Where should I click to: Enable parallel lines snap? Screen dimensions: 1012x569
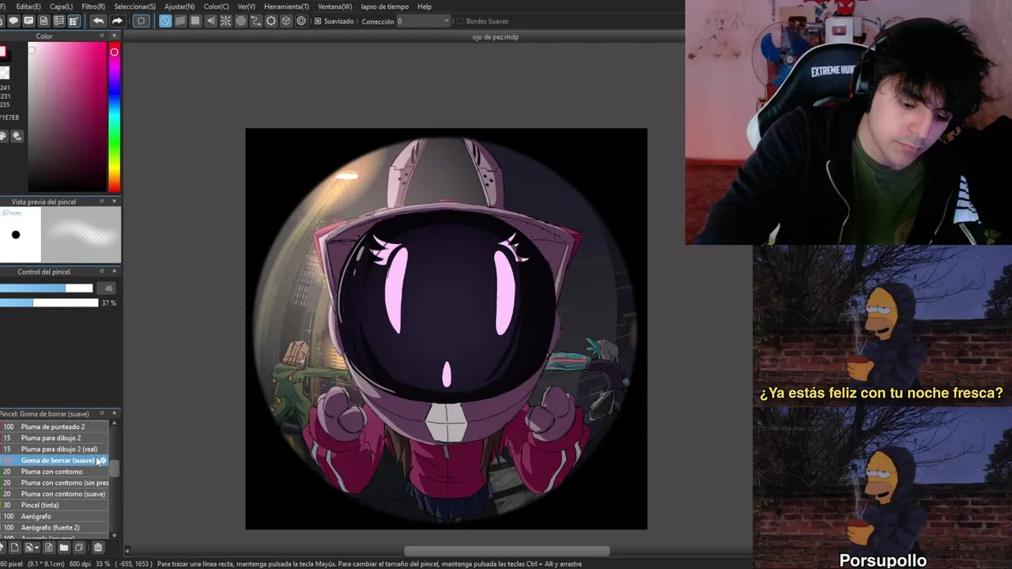click(180, 21)
